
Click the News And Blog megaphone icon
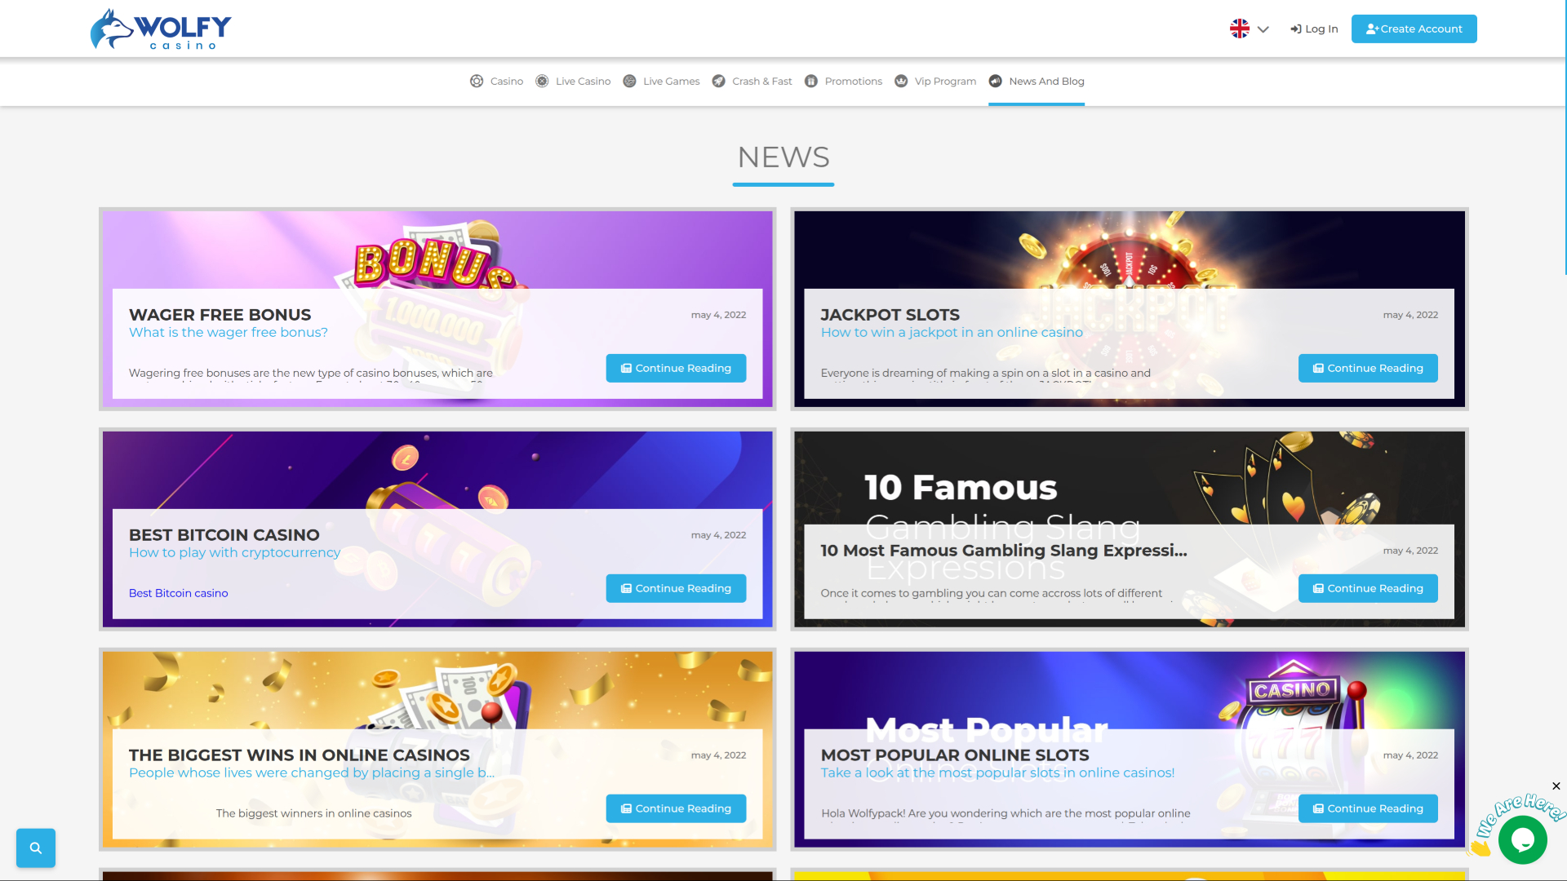996,81
